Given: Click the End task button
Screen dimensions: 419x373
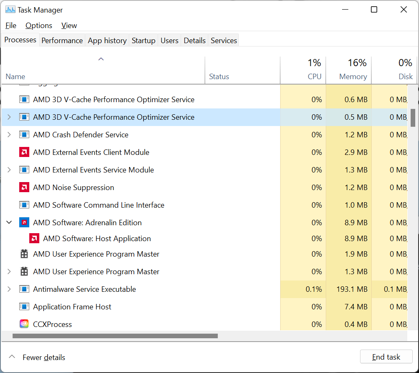Looking at the screenshot, I should 386,357.
